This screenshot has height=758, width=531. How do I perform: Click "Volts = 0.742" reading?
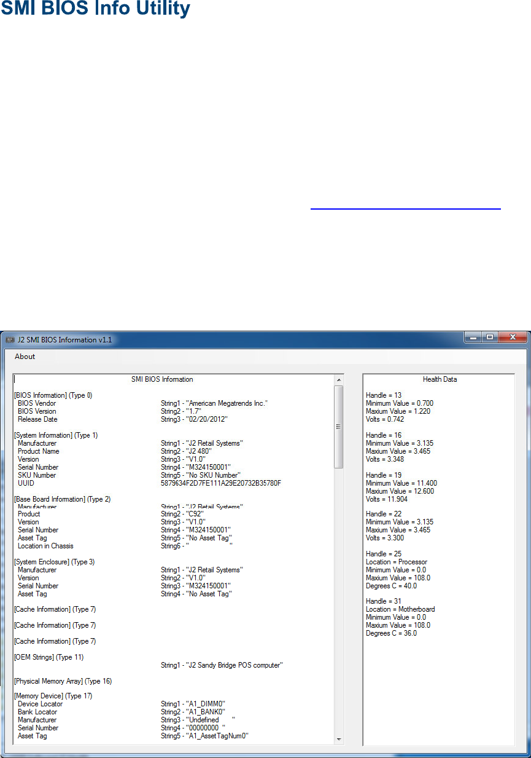click(385, 419)
